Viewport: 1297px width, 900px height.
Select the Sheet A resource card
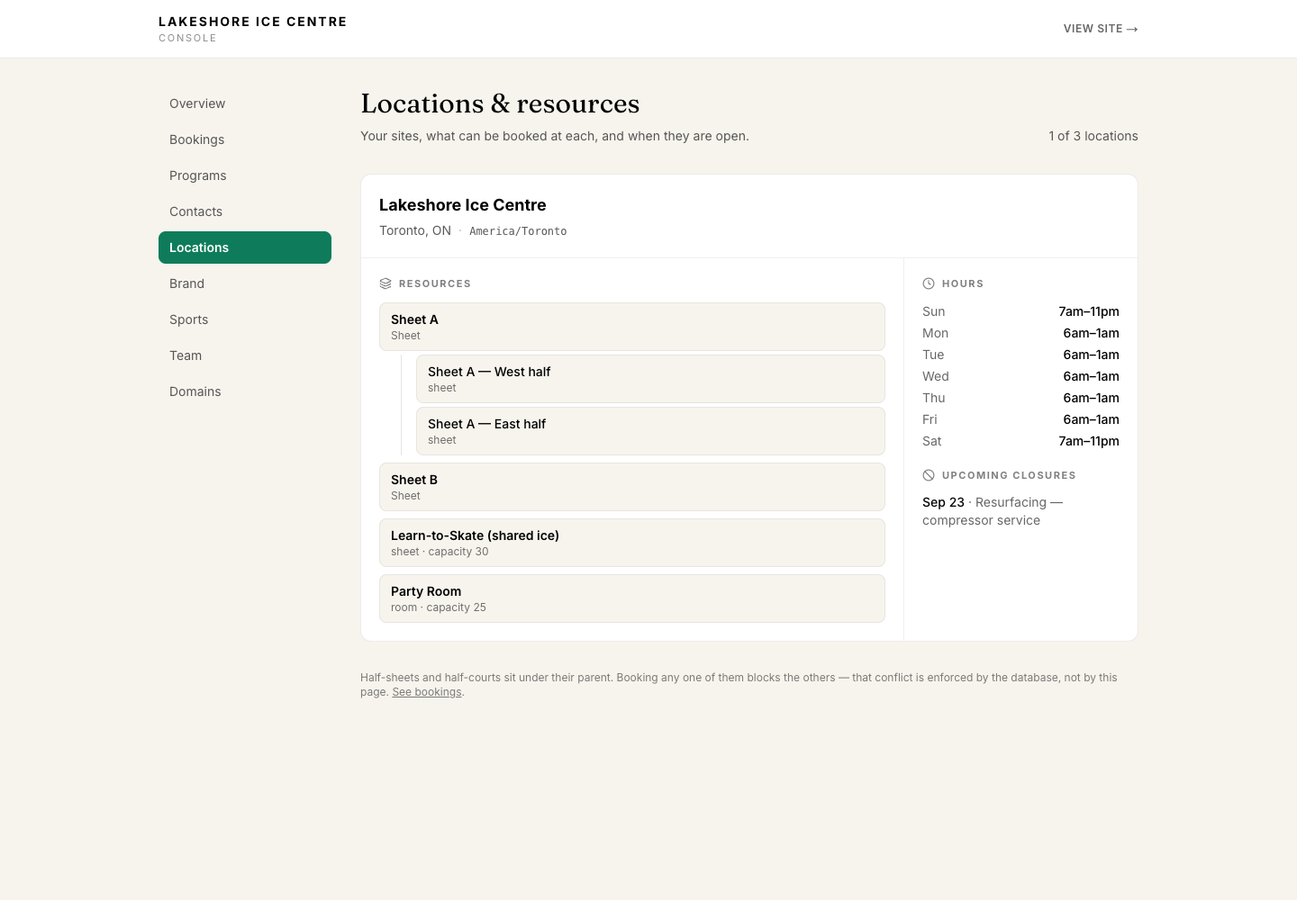point(632,327)
